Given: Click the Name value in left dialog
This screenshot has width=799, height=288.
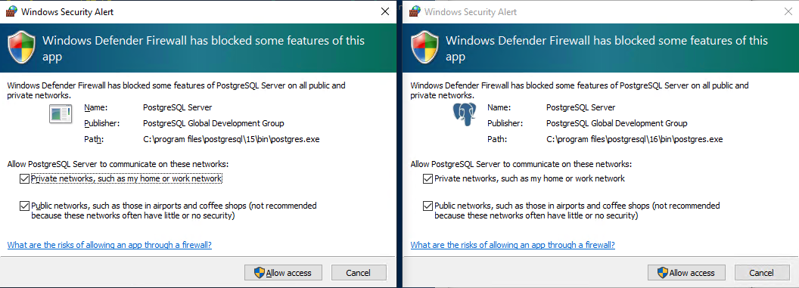Looking at the screenshot, I should 177,107.
